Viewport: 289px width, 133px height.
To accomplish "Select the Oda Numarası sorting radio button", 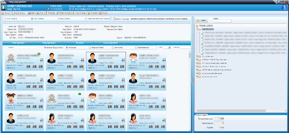I will tap(136, 47).
